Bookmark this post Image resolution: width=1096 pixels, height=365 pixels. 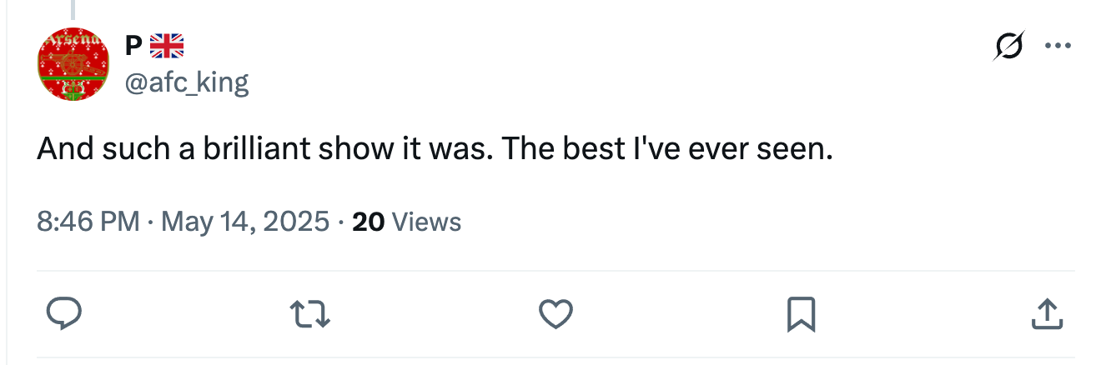[x=801, y=314]
